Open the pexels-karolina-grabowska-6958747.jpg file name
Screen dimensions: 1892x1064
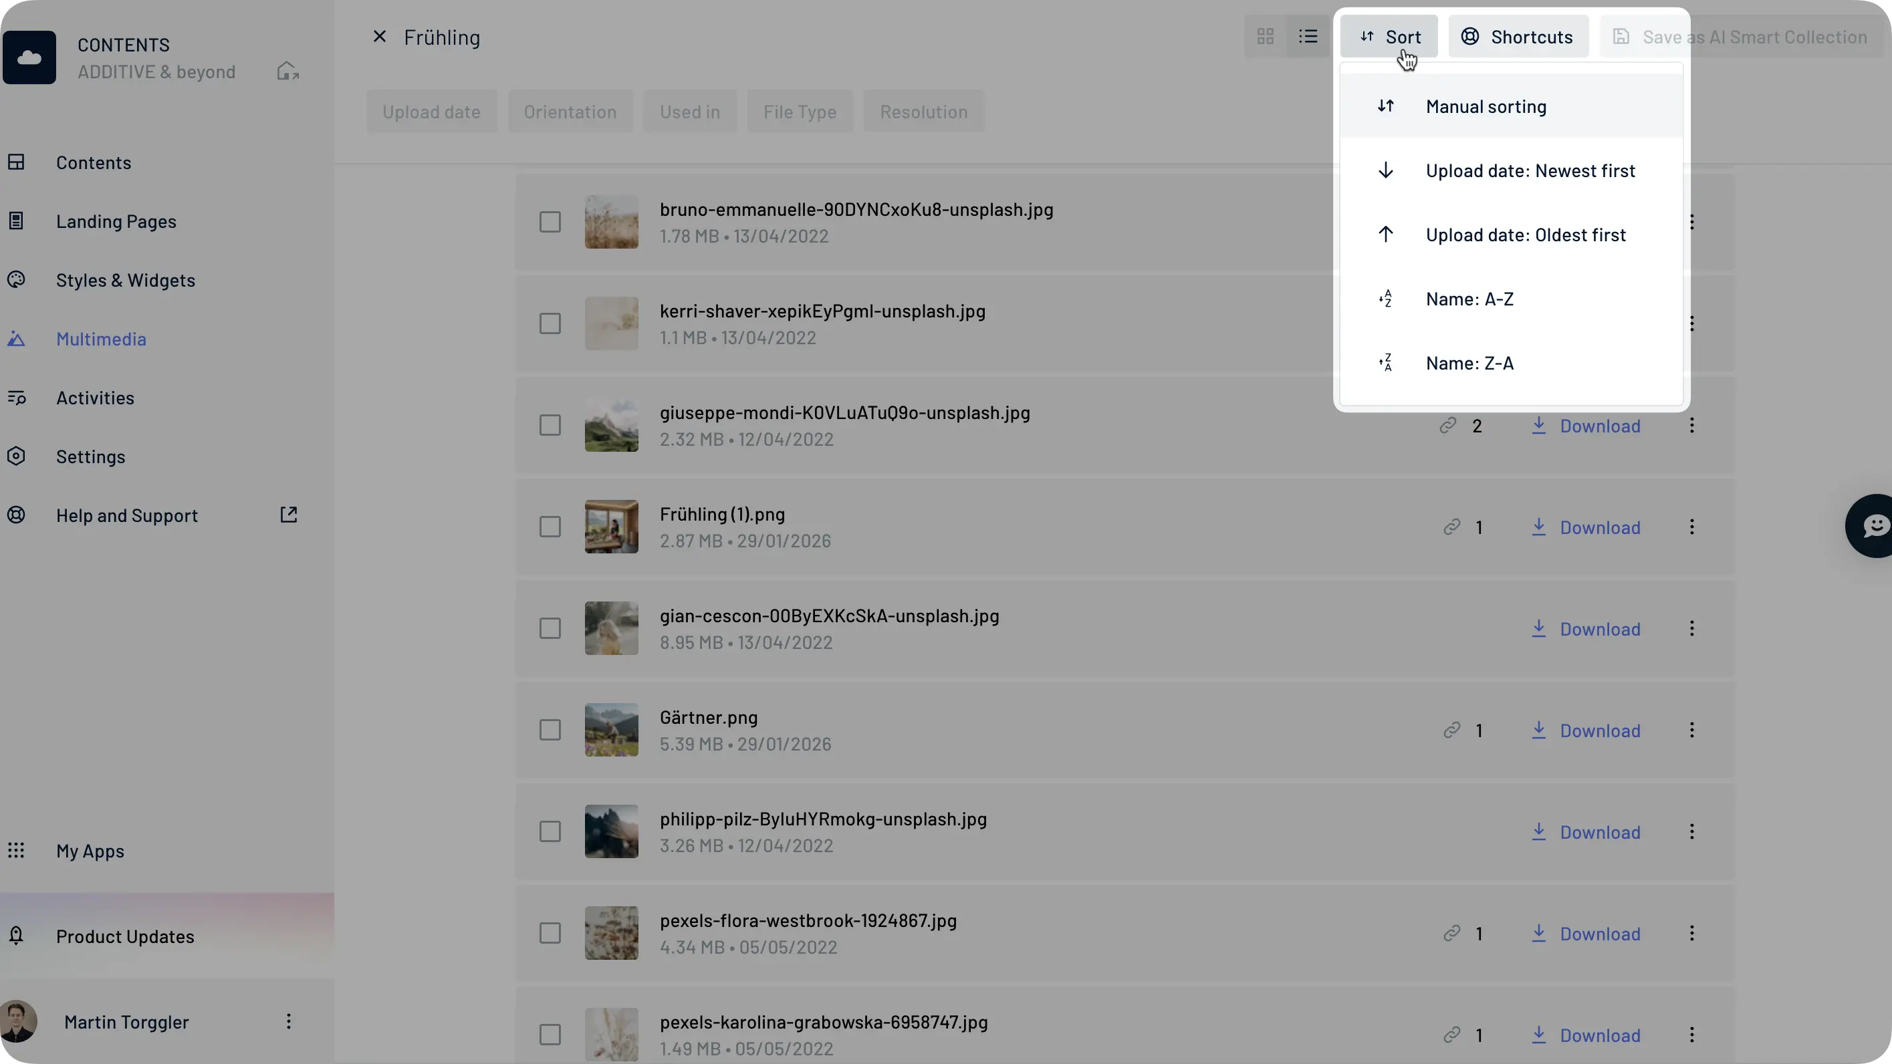824,1021
